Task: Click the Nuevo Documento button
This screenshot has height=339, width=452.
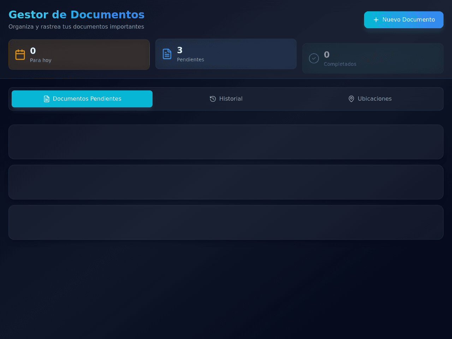Action: click(404, 20)
